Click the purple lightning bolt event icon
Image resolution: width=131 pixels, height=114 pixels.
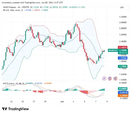[104, 78]
